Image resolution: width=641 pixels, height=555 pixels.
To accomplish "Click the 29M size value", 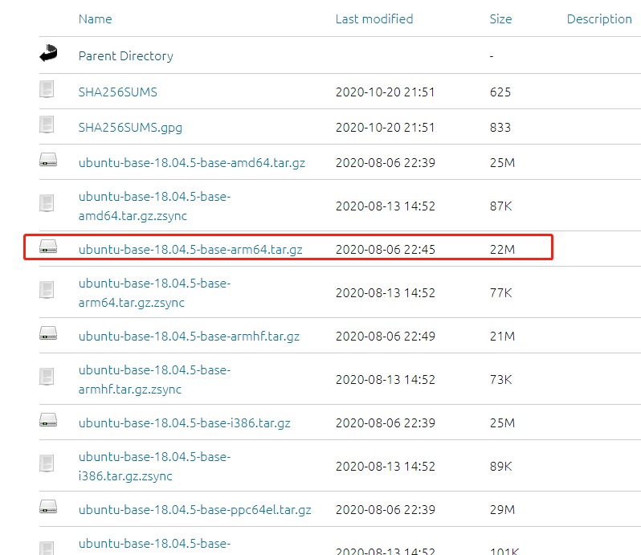I will pos(502,510).
